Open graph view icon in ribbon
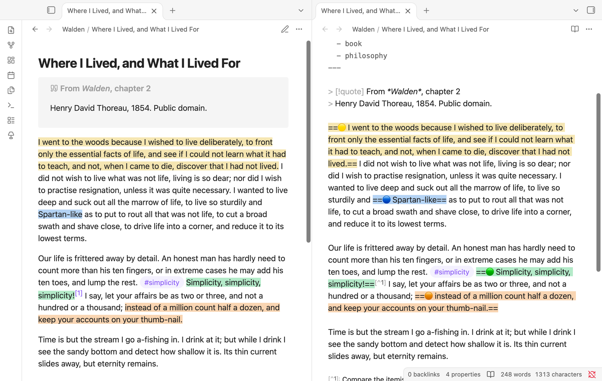The height and width of the screenshot is (381, 602). 11,45
